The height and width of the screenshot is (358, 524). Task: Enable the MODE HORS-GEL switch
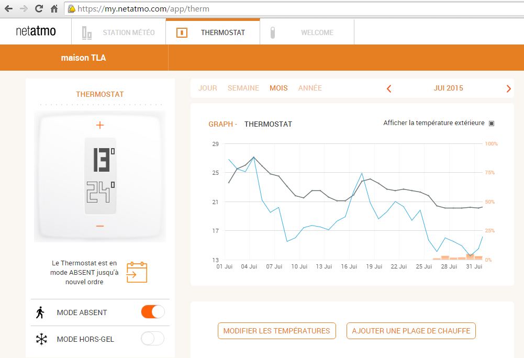click(153, 338)
